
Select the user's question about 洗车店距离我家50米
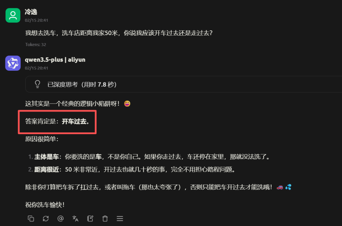click(119, 33)
